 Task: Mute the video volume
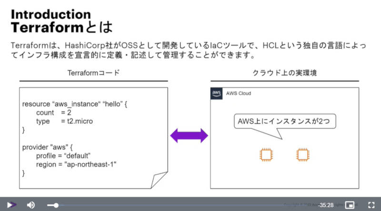pyautogui.click(x=30, y=205)
